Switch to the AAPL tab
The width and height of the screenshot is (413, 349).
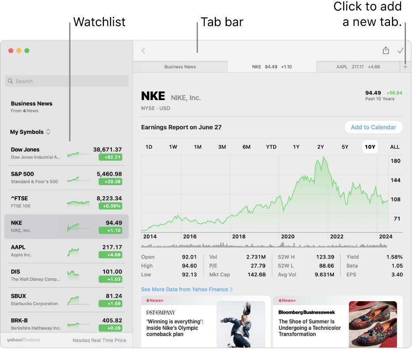(358, 66)
